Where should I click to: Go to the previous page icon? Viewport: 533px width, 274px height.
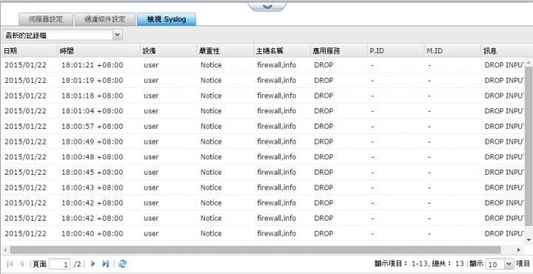[21, 264]
